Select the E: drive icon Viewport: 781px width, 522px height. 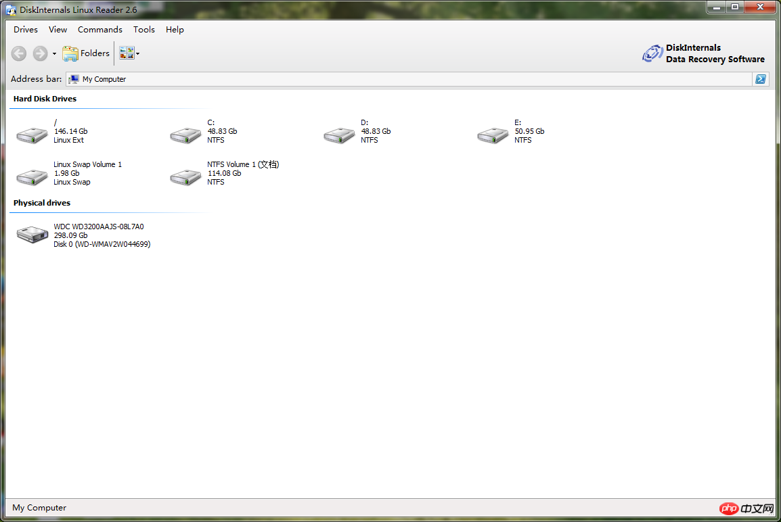pos(493,135)
